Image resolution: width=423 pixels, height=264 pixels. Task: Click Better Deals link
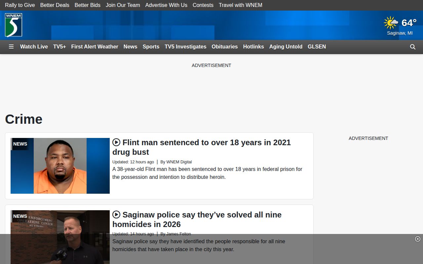(55, 5)
